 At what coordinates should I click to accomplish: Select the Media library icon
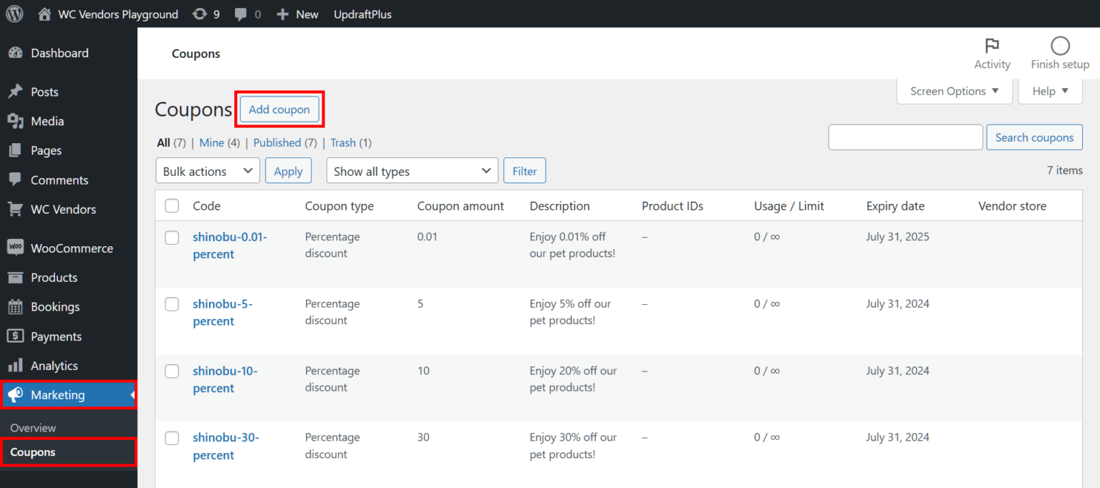click(16, 121)
